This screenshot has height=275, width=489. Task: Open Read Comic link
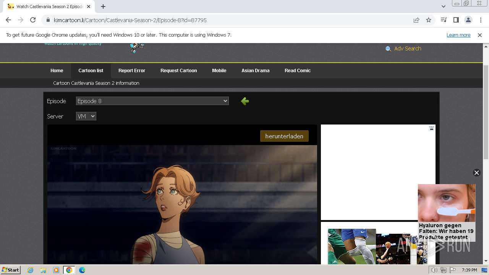pyautogui.click(x=298, y=71)
